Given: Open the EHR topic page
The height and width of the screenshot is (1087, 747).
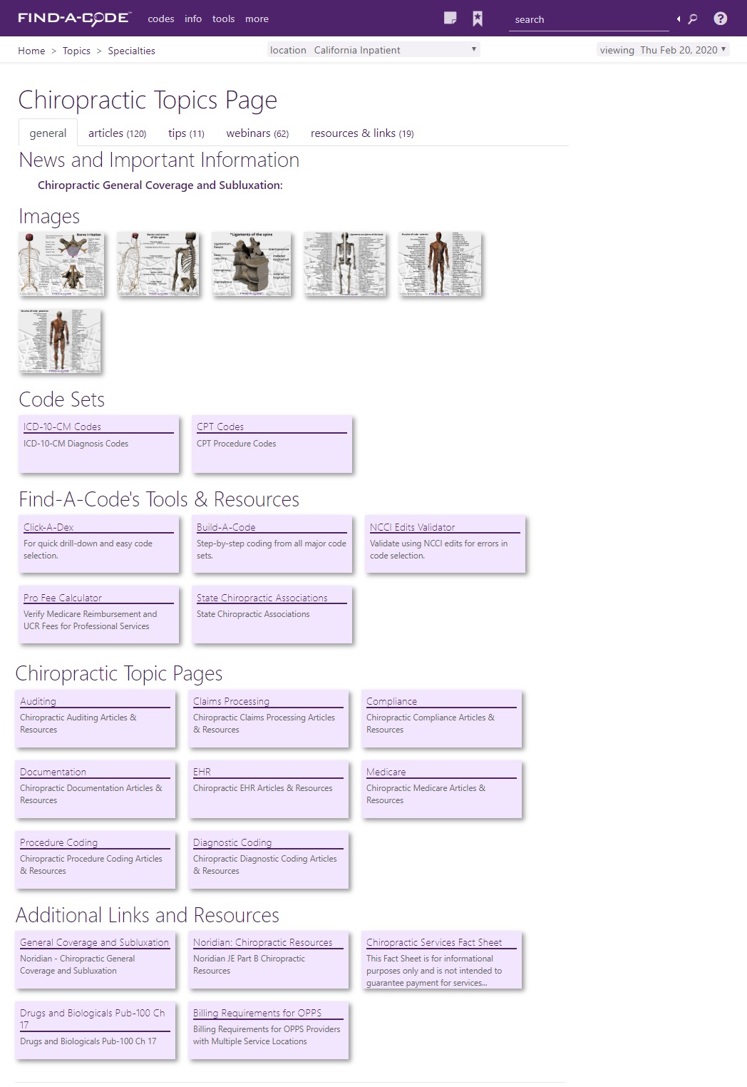Looking at the screenshot, I should pyautogui.click(x=202, y=772).
